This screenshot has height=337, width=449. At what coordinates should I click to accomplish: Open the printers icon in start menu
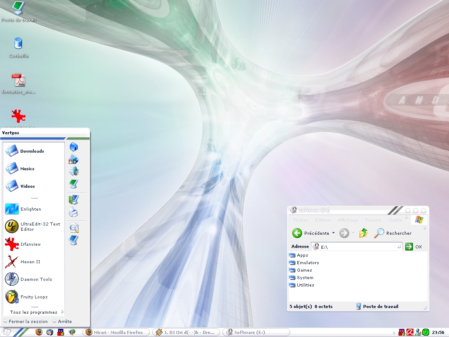pyautogui.click(x=73, y=213)
